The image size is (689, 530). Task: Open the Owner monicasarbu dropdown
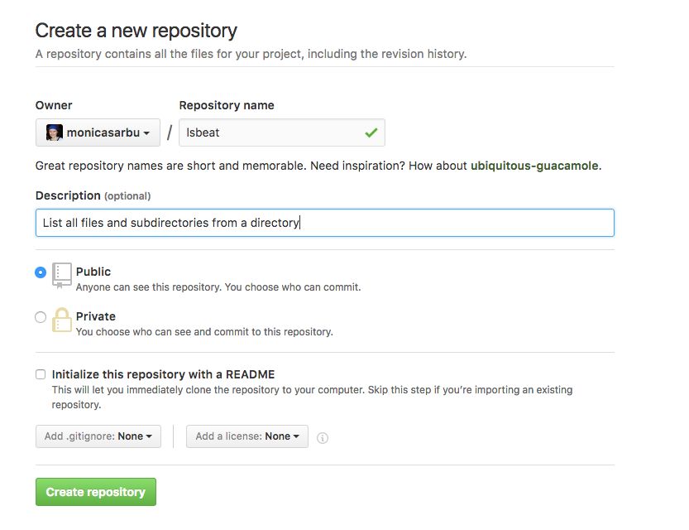point(98,132)
